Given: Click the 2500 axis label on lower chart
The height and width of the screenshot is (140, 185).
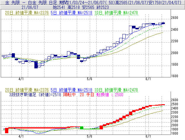Looking at the screenshot, I should pyautogui.click(x=175, y=104).
